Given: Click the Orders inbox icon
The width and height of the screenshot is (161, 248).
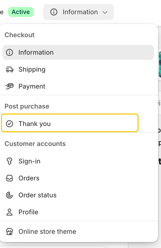Looking at the screenshot, I should tap(9, 178).
